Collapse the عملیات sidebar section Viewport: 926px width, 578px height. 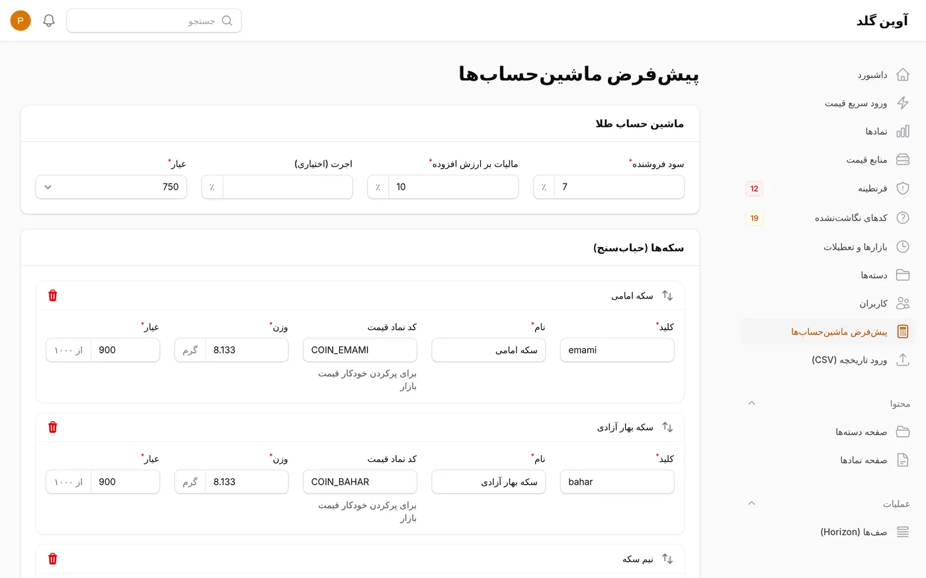point(751,503)
